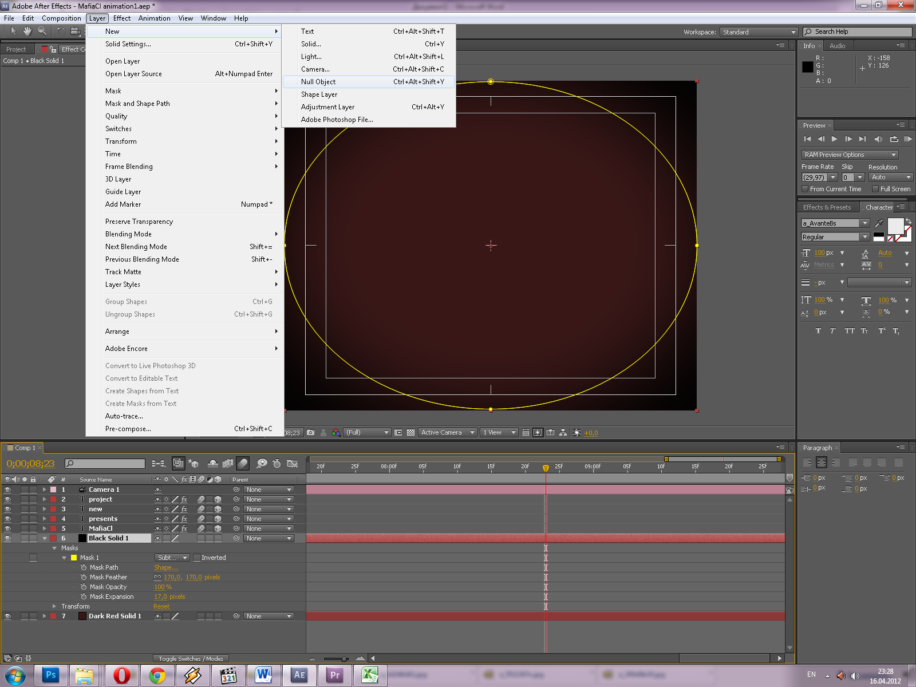Choose Shape Layer from New submenu
Viewport: 916px width, 687px height.
point(369,94)
